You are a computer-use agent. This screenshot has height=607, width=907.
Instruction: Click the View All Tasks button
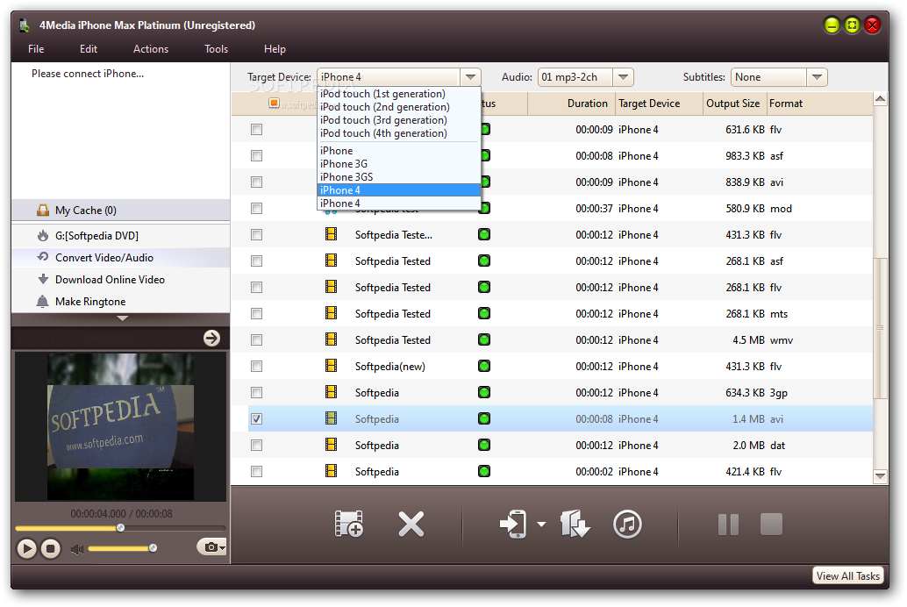[847, 575]
